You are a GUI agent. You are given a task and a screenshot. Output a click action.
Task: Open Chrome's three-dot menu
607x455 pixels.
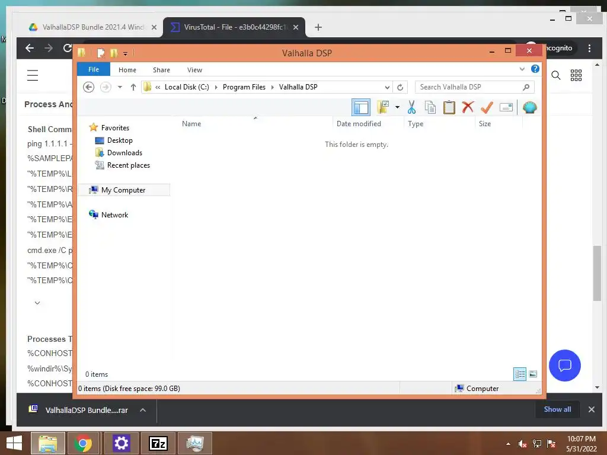point(589,48)
